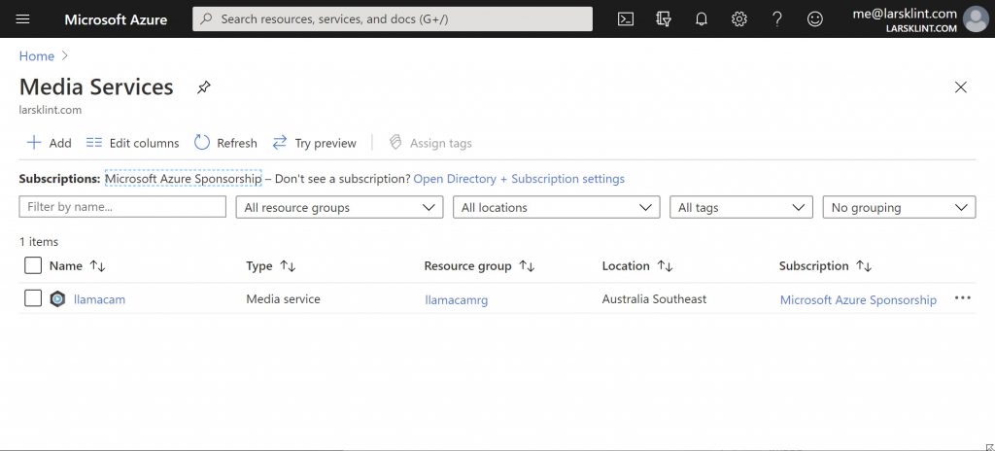
Task: Open account avatar menu
Action: [976, 19]
